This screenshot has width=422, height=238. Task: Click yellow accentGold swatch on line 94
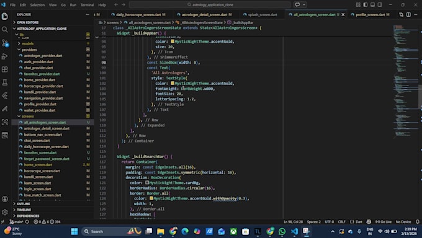click(173, 42)
